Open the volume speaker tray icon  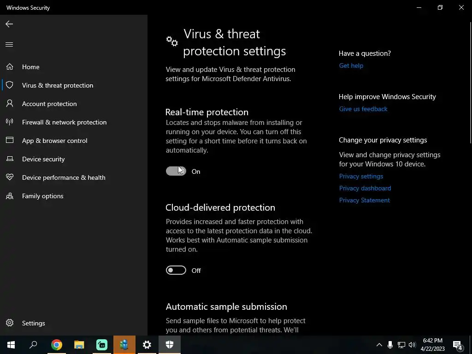click(413, 345)
